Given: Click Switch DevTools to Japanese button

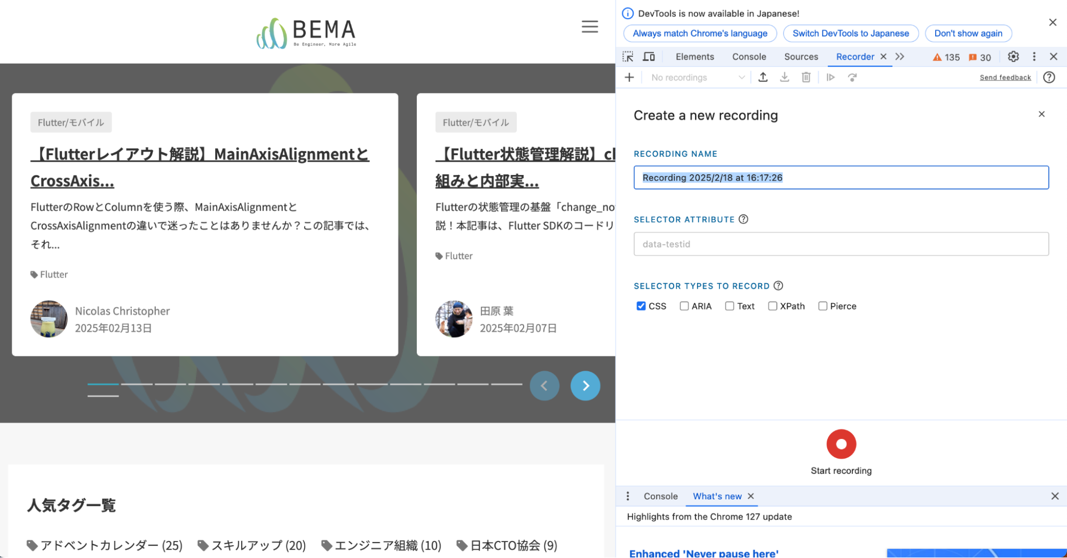Looking at the screenshot, I should click(x=850, y=33).
